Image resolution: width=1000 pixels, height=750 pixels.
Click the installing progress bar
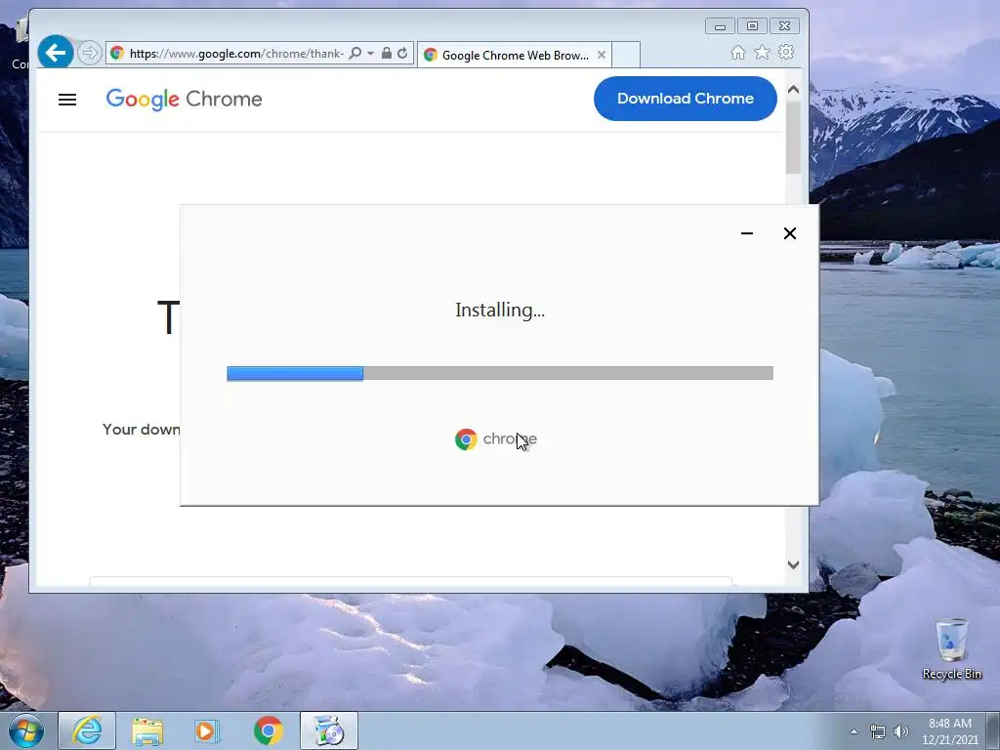(500, 373)
